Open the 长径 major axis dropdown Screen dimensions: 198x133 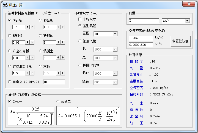coord(115,73)
